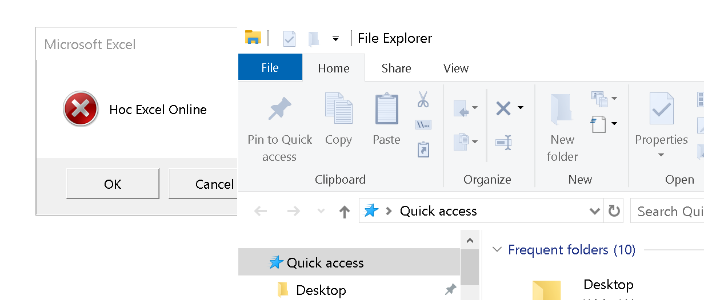
Task: Click the red error icon in Excel dialog
Action: coord(81,109)
